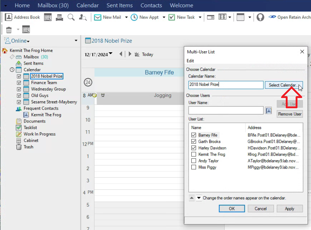Move selected name up in order

[192, 198]
